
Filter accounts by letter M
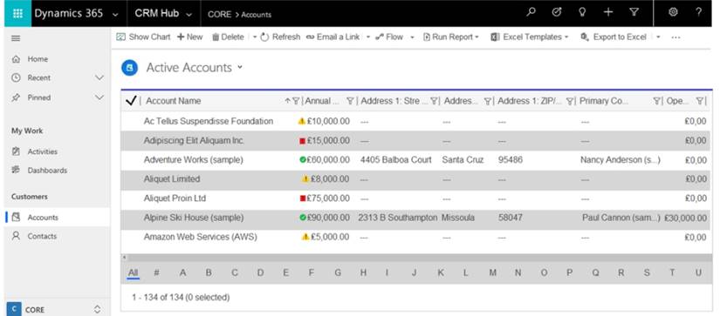point(493,273)
